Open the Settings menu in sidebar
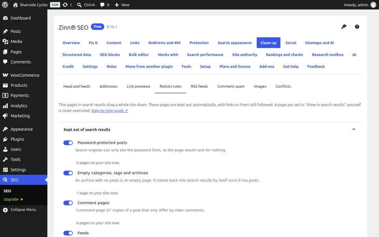 click(x=24, y=169)
